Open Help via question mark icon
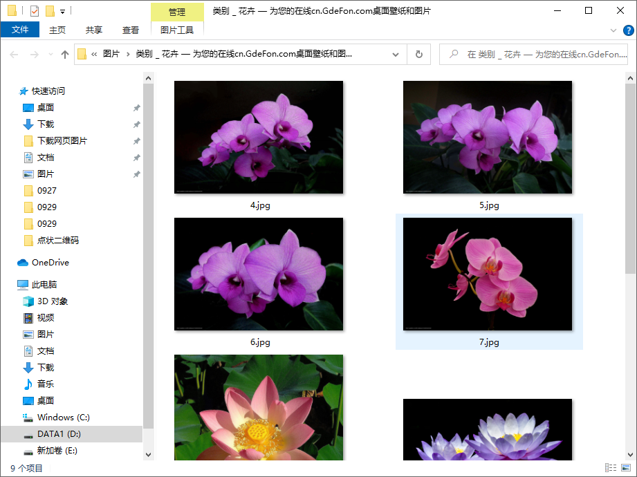 coord(628,30)
